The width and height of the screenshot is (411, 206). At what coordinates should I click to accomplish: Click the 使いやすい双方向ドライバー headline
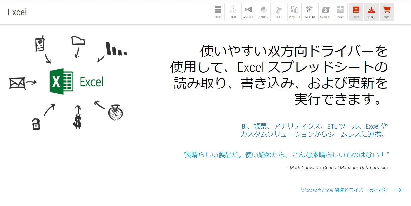coord(279,75)
